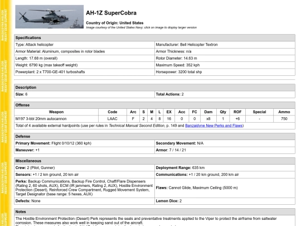Click the LAAC weapon code cell
This screenshot has height=226, width=301.
coord(113,119)
